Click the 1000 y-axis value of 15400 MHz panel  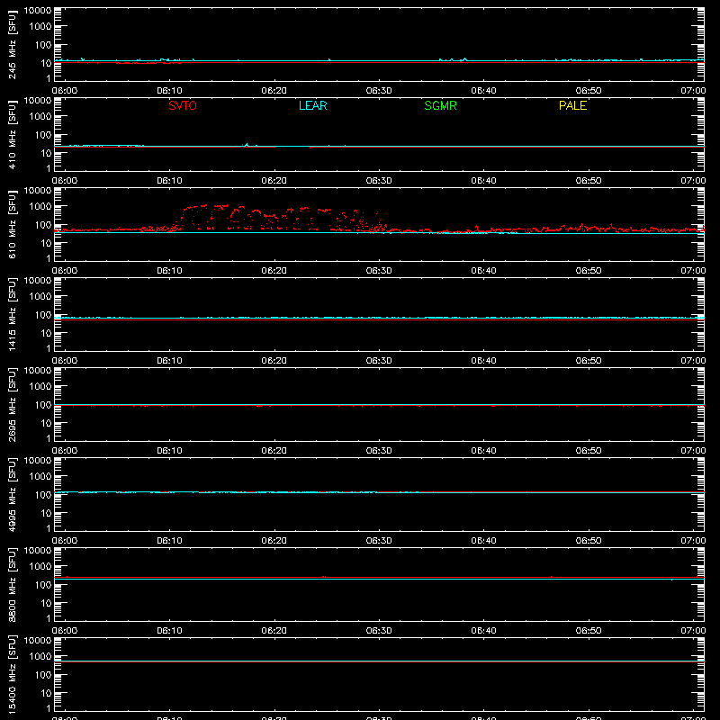click(x=40, y=657)
